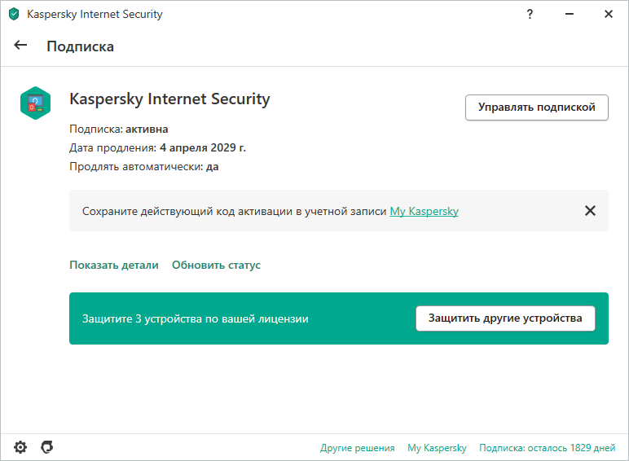Screen dimensions: 629x461
Task: Click the Подписка page heading
Action: (x=80, y=46)
